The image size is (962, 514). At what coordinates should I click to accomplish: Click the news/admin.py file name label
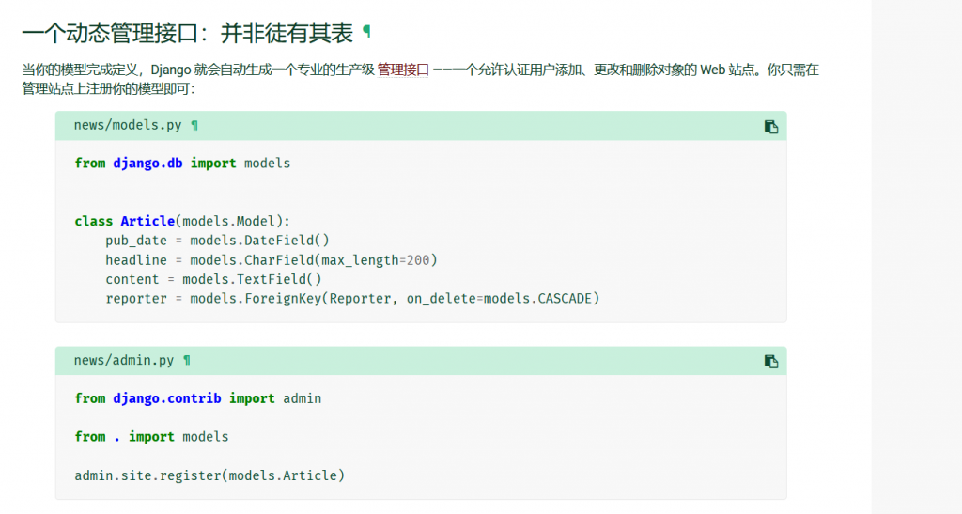click(124, 361)
